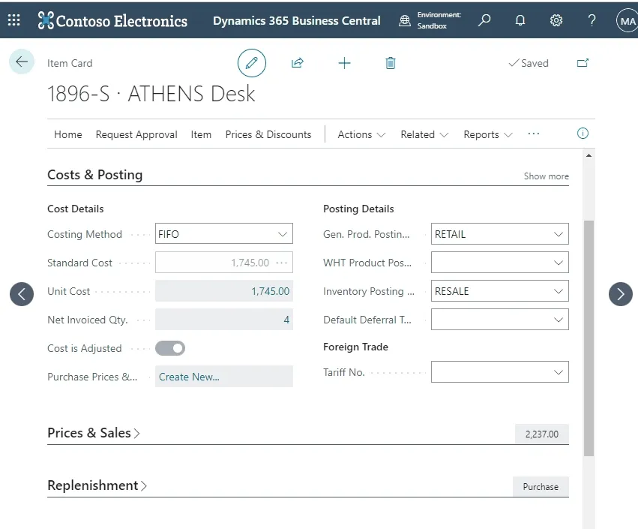Click the Purchase Replenishment summary value
The width and height of the screenshot is (638, 529).
541,487
